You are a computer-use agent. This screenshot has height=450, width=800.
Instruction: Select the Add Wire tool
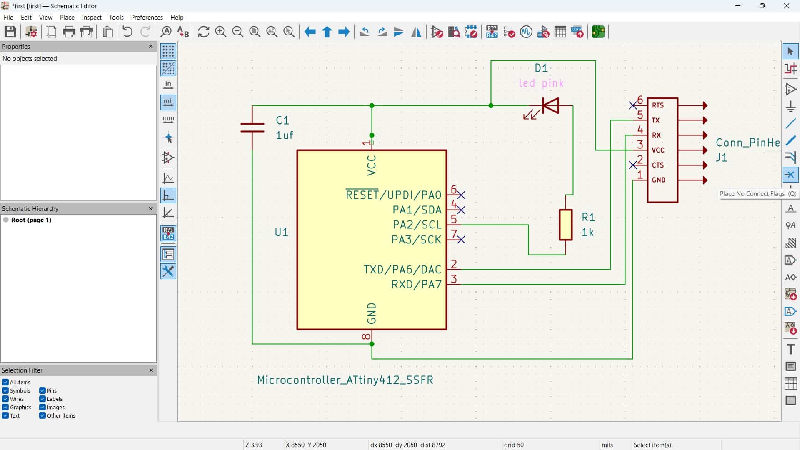(x=790, y=123)
